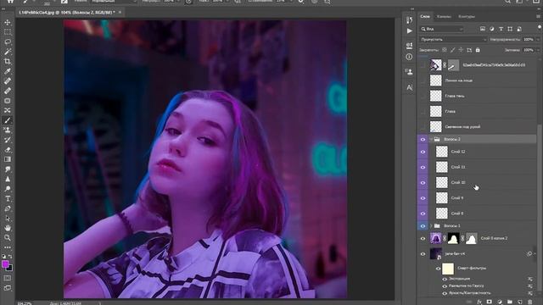Open the Properties panel info icon

tap(409, 57)
